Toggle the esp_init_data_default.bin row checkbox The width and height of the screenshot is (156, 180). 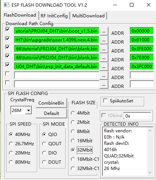click(x=7, y=65)
